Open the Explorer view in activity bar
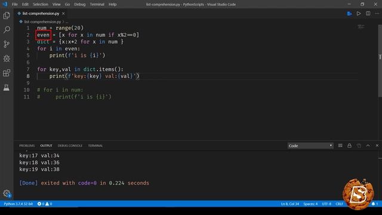 [7, 16]
